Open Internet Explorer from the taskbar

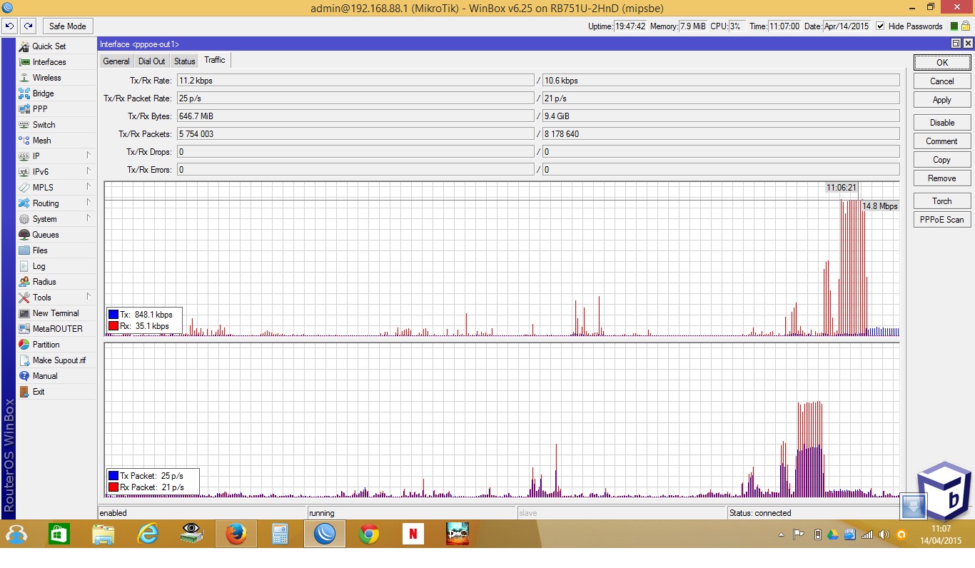[x=147, y=534]
